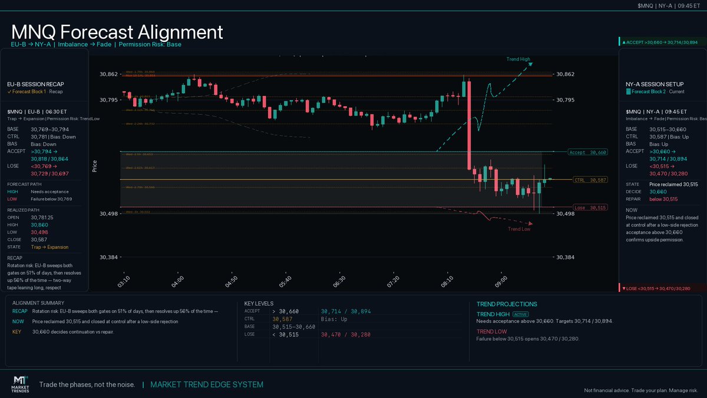Viewport: 707px width, 398px height.
Task: Click the 30,795 label on right price axis
Action: (x=565, y=100)
